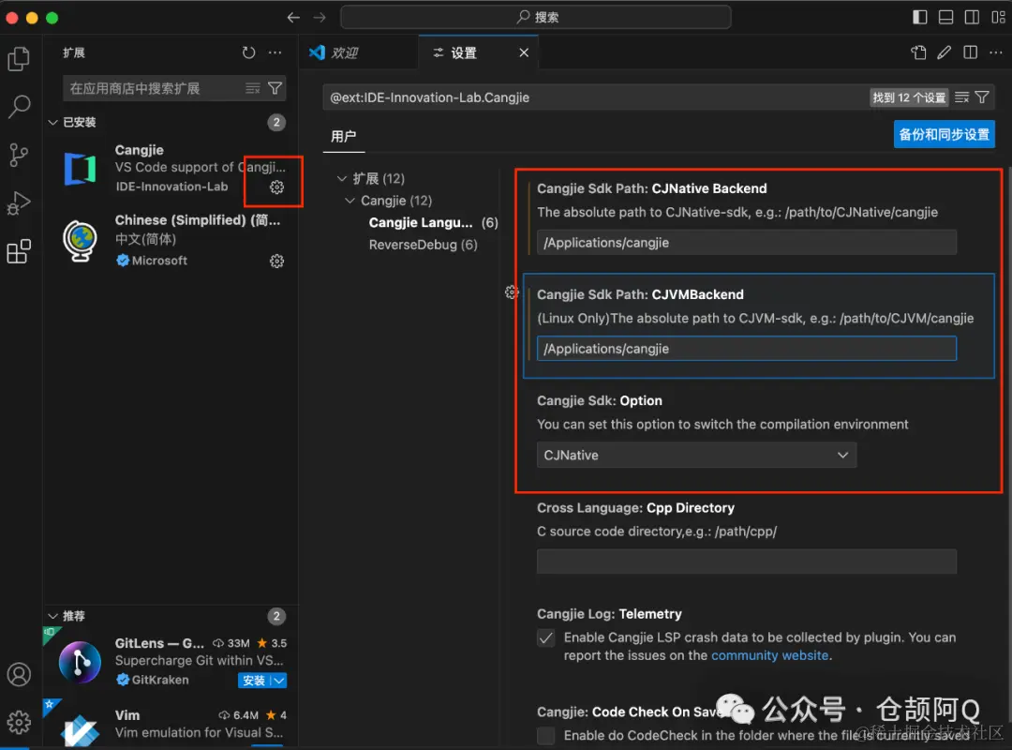Screen dimensions: 1012x750
Task: Open Chinese (Simplified) language pack entry
Action: (x=171, y=240)
